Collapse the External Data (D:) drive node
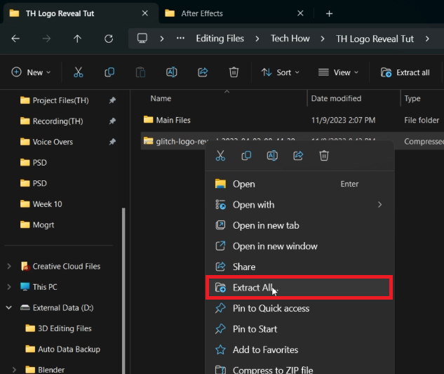Viewport: 444px width, 374px height. (9, 307)
